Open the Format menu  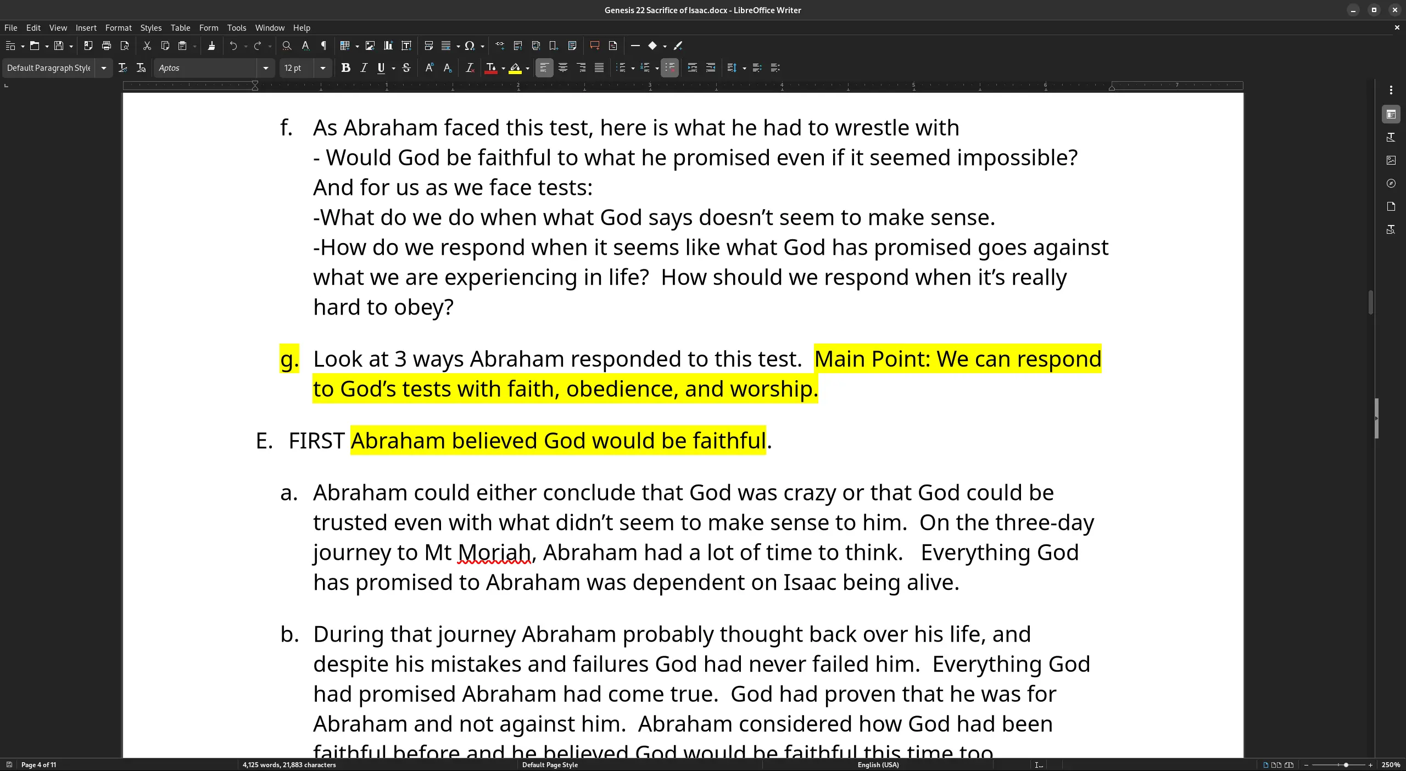[x=119, y=27]
